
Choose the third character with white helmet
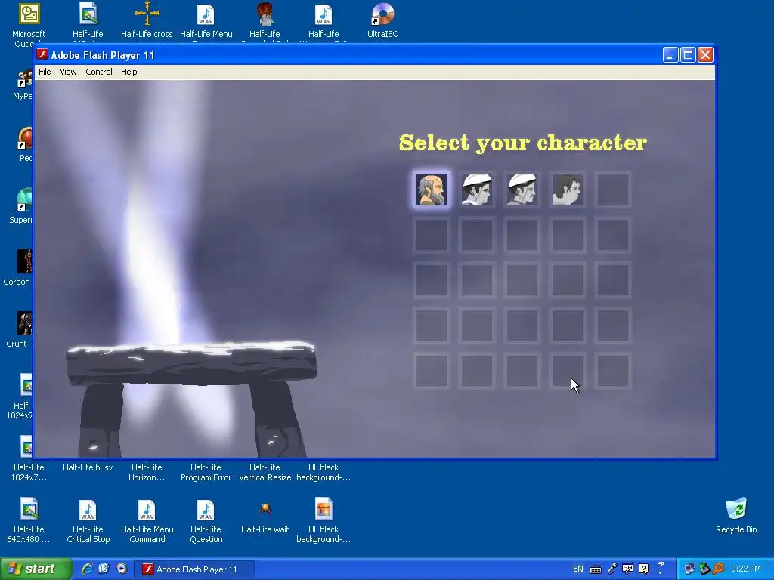pyautogui.click(x=522, y=190)
